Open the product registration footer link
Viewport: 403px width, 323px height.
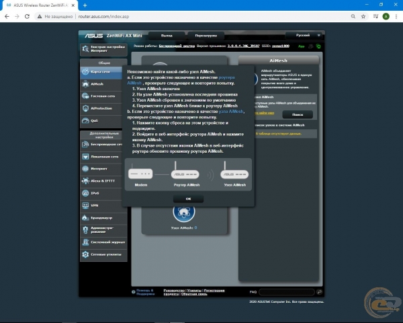(214, 291)
